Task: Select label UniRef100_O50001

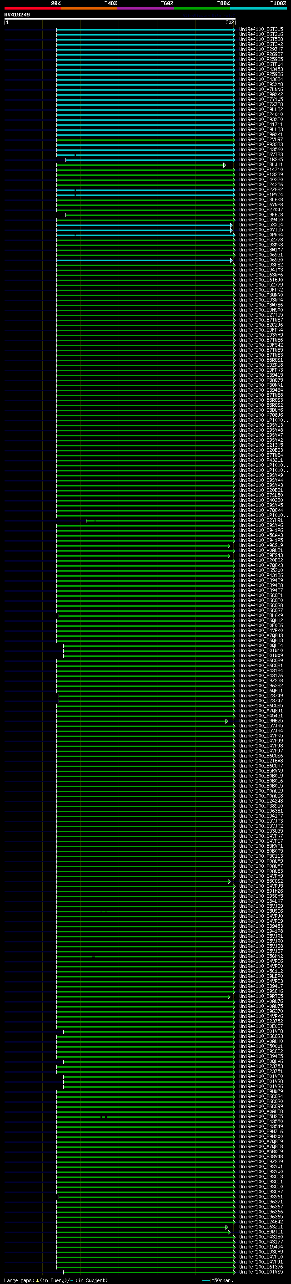Action: tap(261, 1047)
